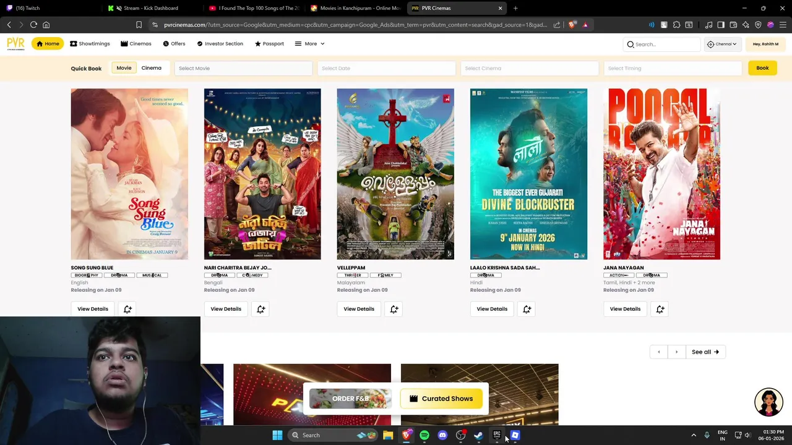This screenshot has height=445, width=792.
Task: Open Investor Section
Action: pyautogui.click(x=220, y=44)
